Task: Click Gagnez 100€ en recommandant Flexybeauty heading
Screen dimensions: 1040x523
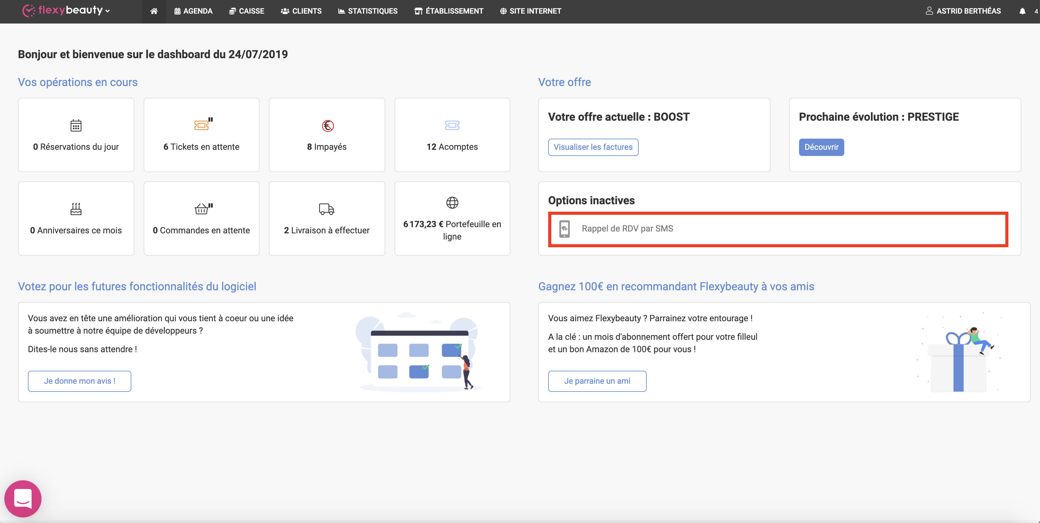Action: coord(676,286)
